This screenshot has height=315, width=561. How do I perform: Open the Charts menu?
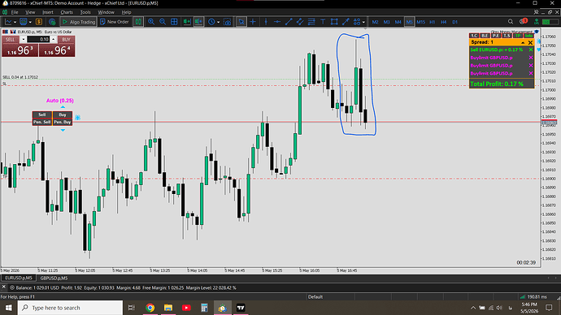coord(67,12)
